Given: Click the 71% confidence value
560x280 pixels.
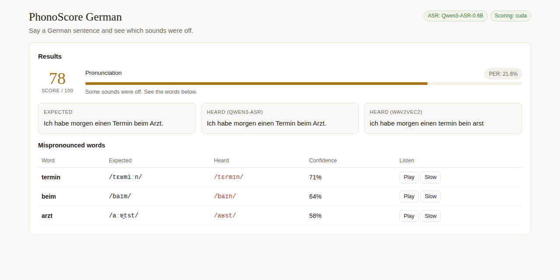Looking at the screenshot, I should click(x=315, y=177).
